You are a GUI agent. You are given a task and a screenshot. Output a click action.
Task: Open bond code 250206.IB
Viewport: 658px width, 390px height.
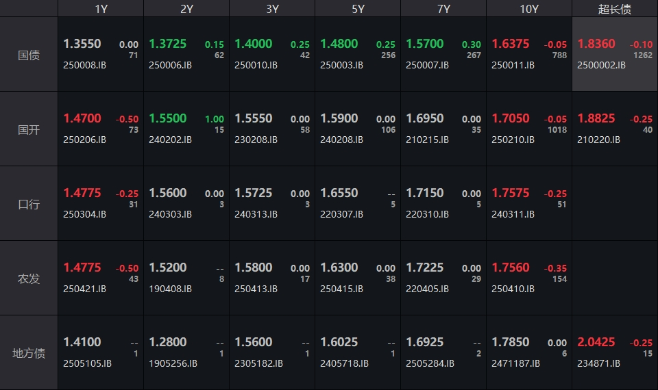point(85,140)
